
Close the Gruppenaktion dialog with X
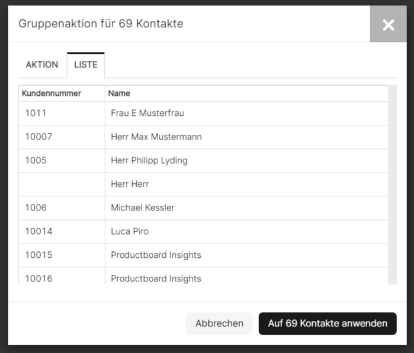click(388, 24)
